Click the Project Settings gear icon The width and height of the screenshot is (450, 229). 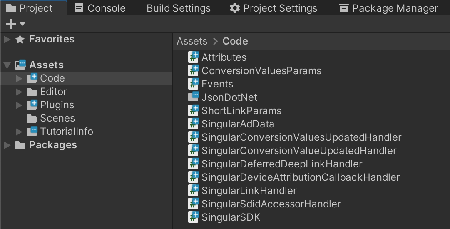pyautogui.click(x=234, y=8)
